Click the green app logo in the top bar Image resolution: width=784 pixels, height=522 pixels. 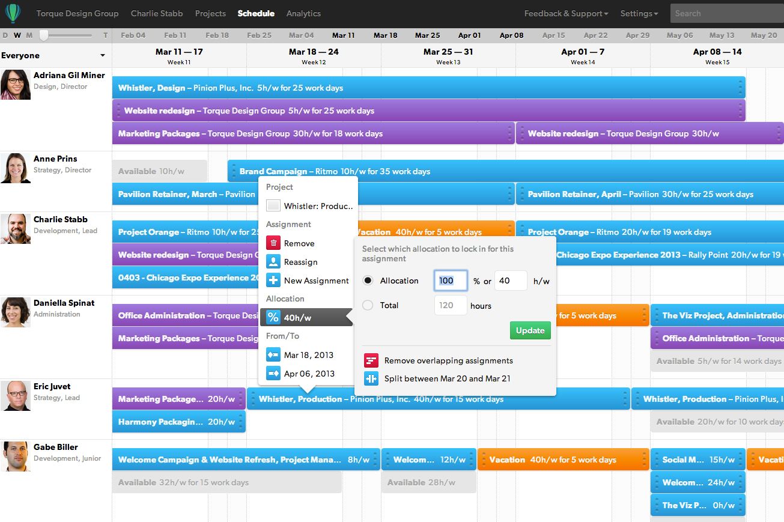[x=13, y=13]
